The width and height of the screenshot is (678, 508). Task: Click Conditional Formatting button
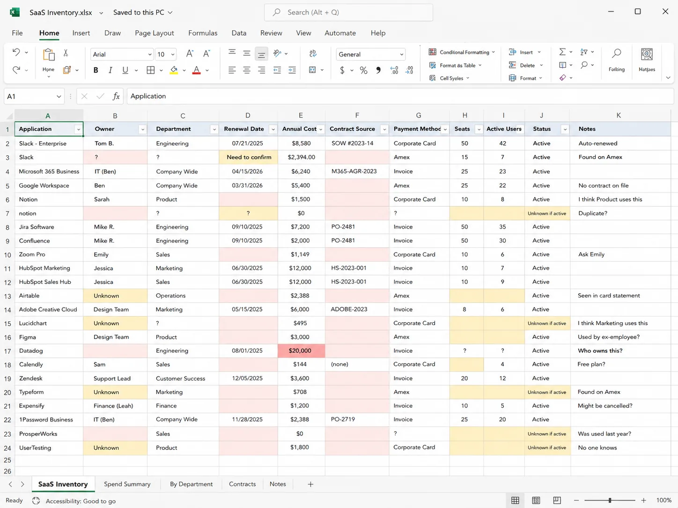(x=462, y=52)
